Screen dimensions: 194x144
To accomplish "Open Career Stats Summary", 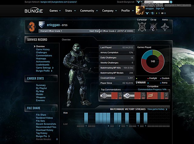I will [x=41, y=85].
